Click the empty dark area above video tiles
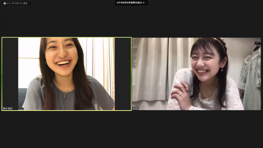This screenshot has width=263, height=148. point(131,21)
